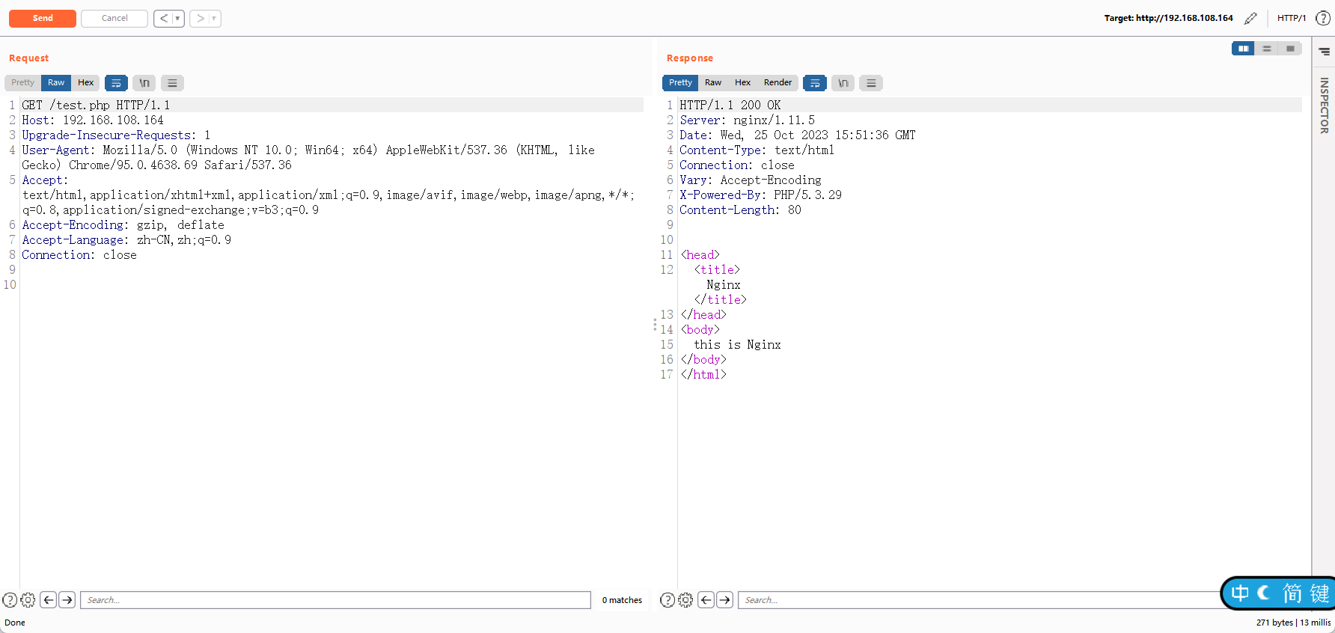Open Response search settings gear
This screenshot has height=633, width=1335.
[x=685, y=600]
